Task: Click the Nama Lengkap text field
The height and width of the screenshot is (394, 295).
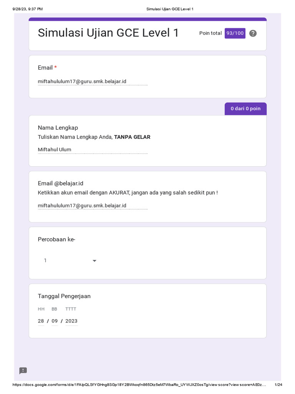Action: click(92, 150)
